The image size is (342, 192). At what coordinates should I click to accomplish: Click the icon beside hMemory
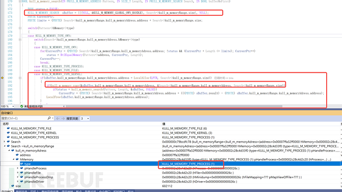pos(17,159)
